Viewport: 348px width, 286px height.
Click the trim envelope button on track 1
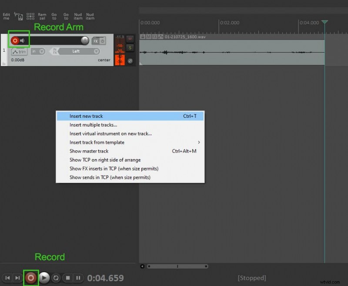[x=19, y=52]
